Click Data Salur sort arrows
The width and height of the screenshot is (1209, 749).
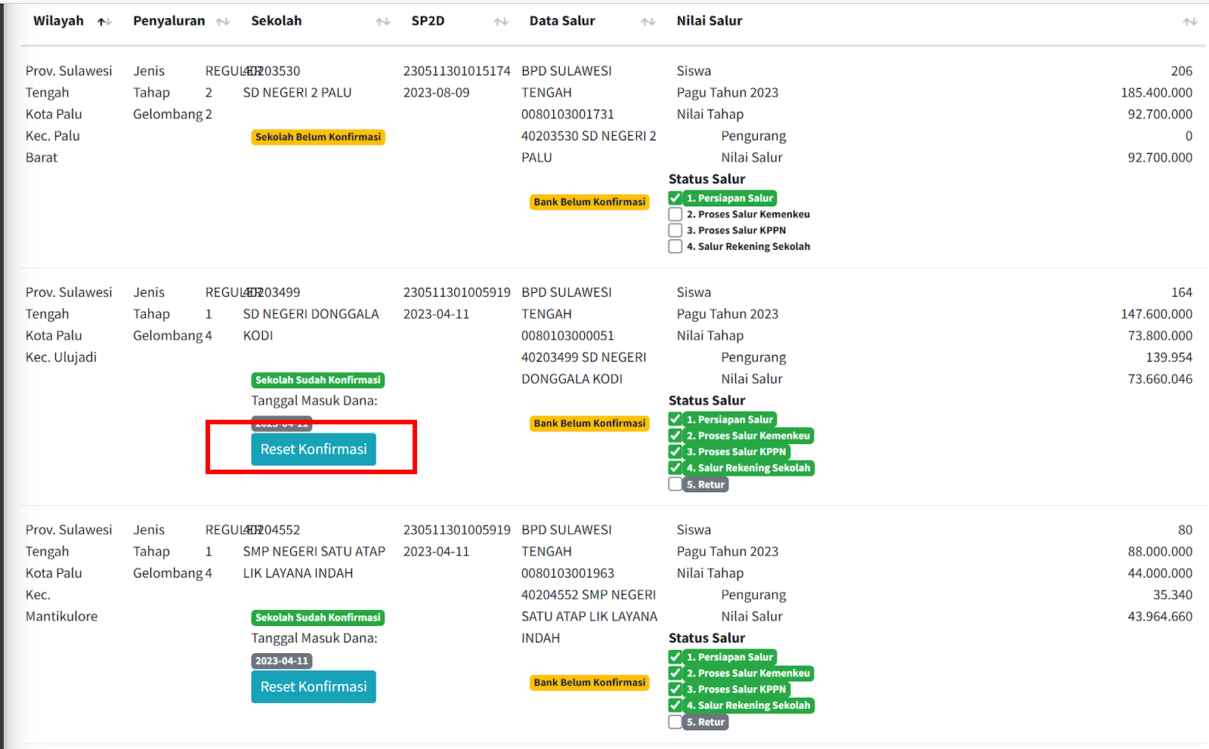coord(648,22)
